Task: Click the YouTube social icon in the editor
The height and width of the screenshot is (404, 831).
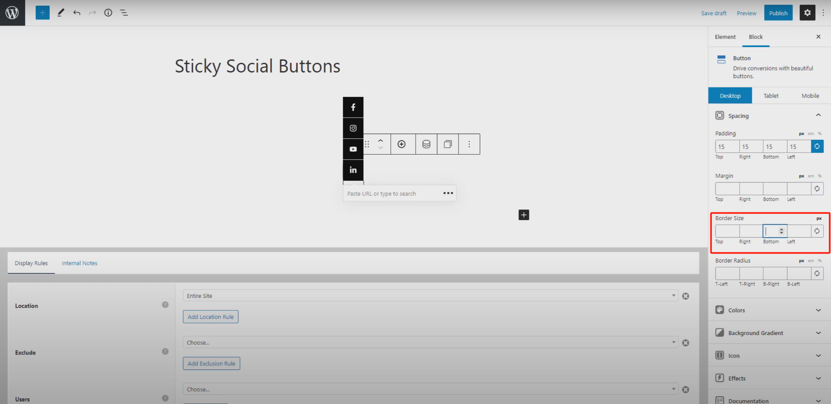Action: click(x=353, y=149)
